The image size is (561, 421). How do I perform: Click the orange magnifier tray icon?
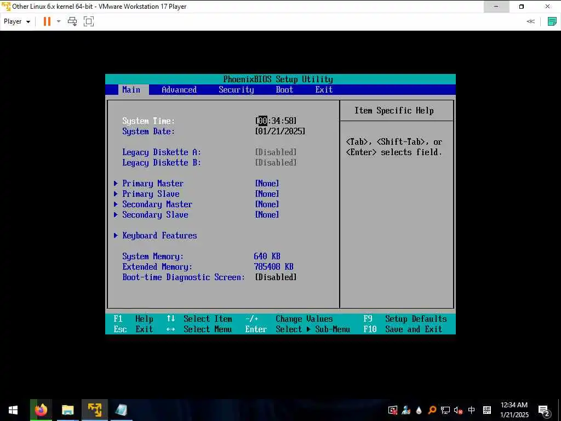[x=432, y=410]
